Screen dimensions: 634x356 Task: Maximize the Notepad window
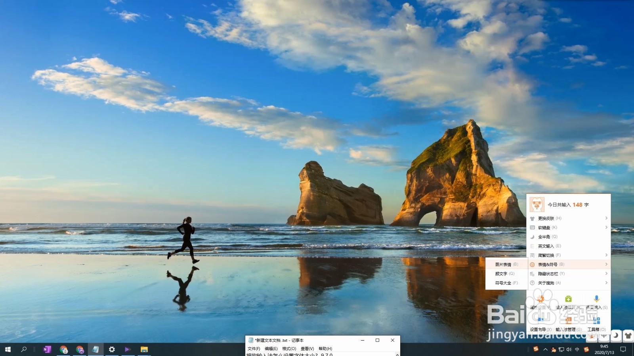(x=377, y=340)
